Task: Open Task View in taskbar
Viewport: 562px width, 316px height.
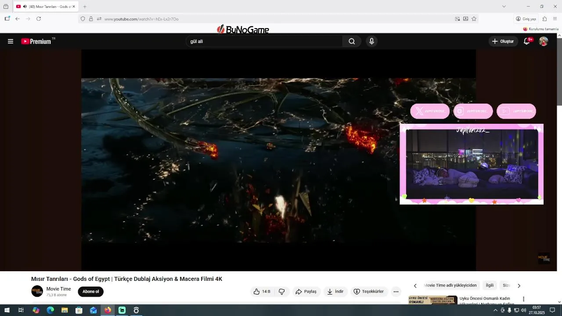Action: tap(21, 310)
